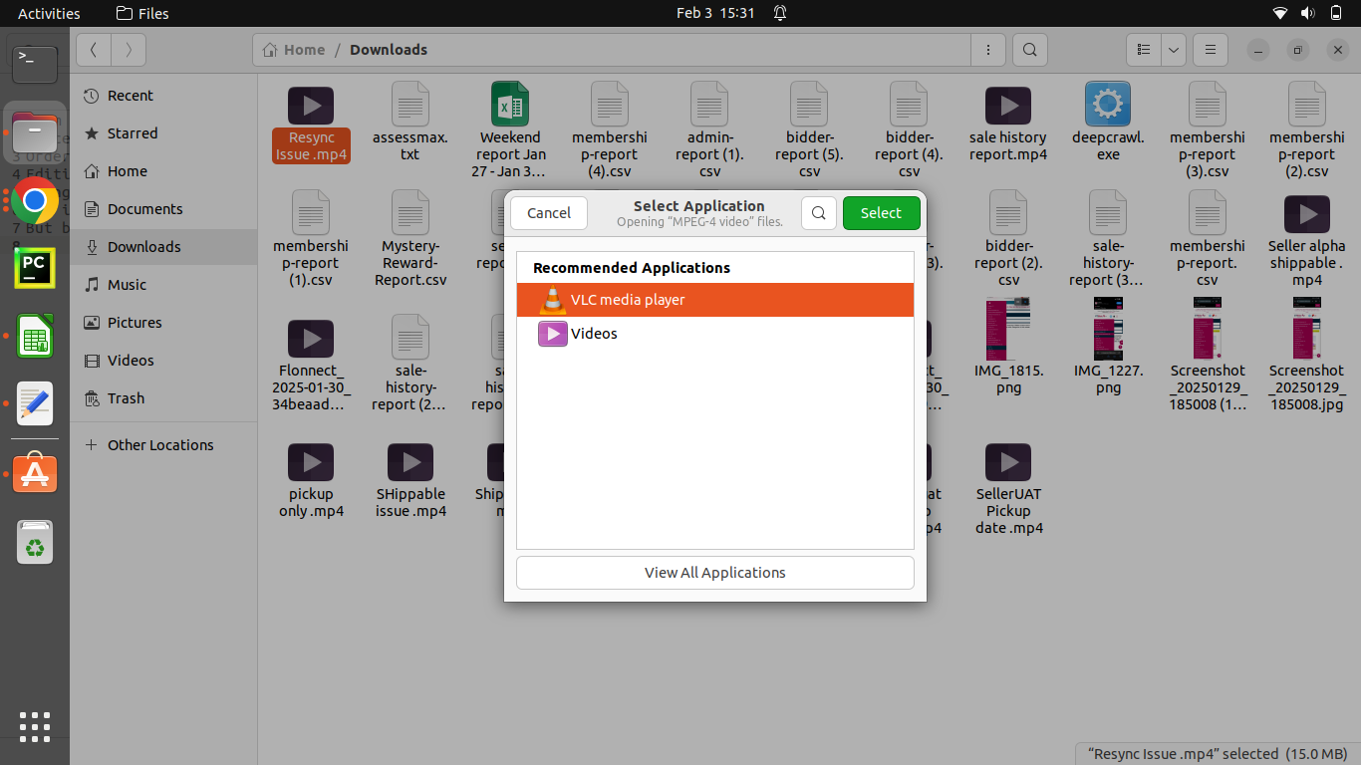The height and width of the screenshot is (765, 1361).
Task: Open the Files hamburger main menu
Action: tap(1210, 50)
